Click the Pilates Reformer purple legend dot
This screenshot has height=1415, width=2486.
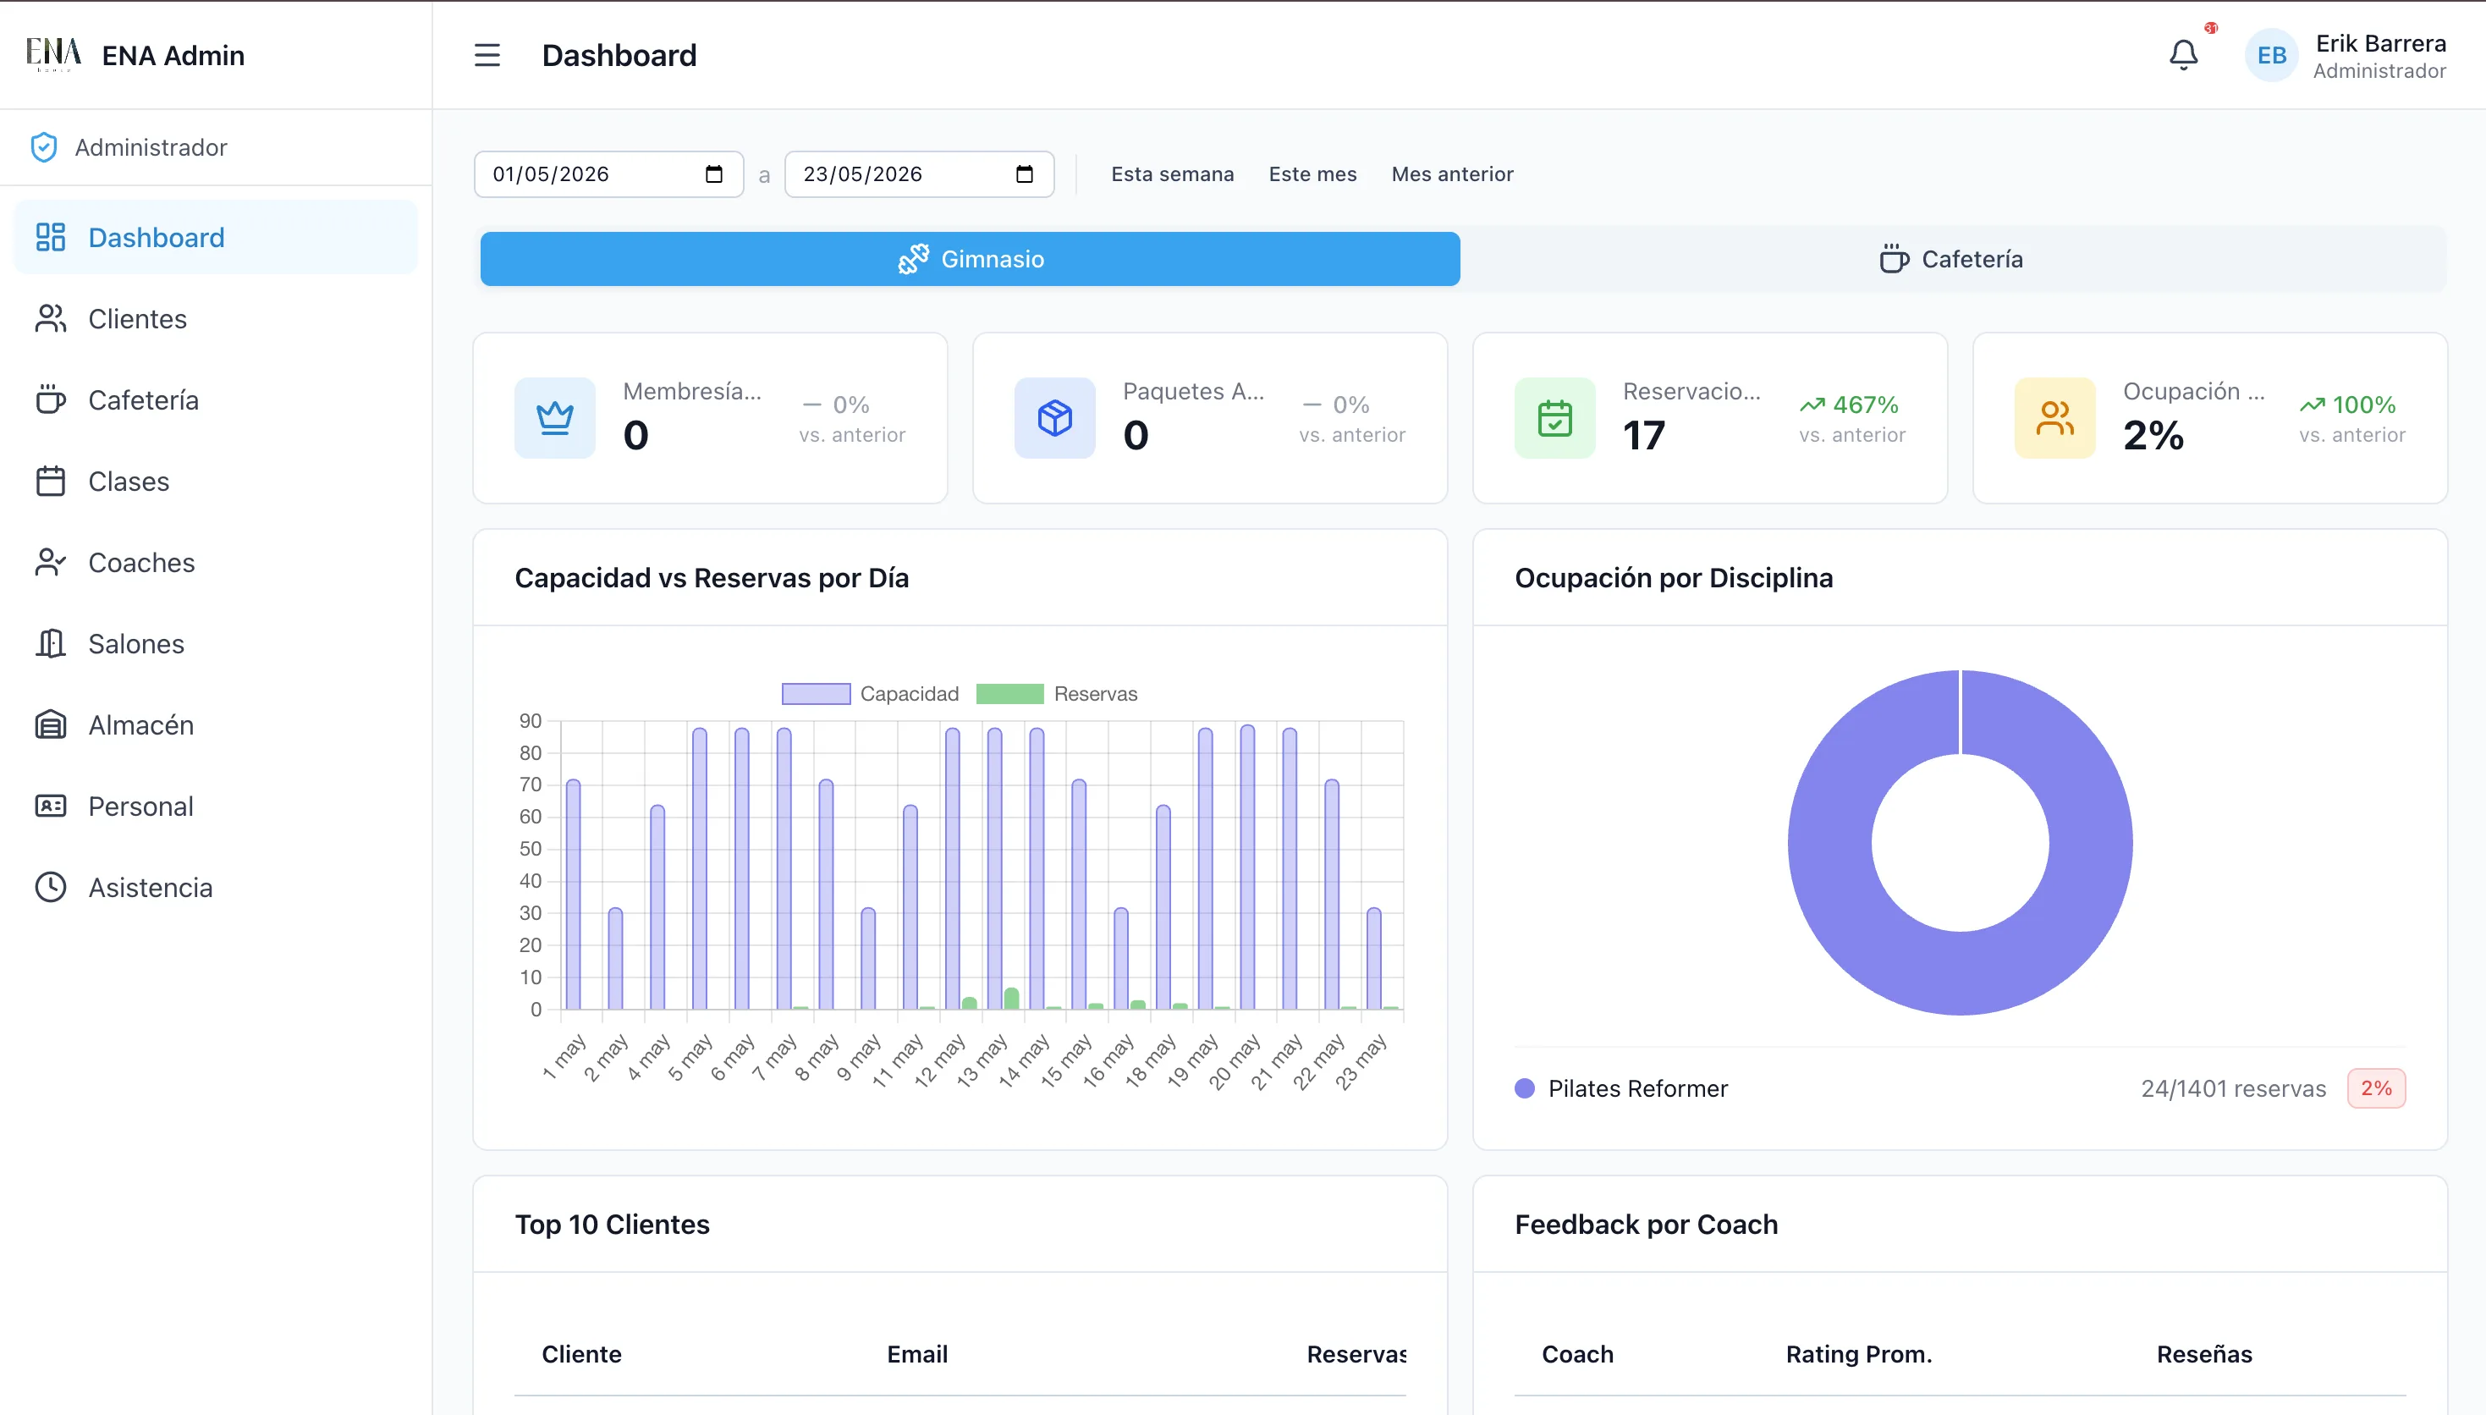(x=1524, y=1088)
